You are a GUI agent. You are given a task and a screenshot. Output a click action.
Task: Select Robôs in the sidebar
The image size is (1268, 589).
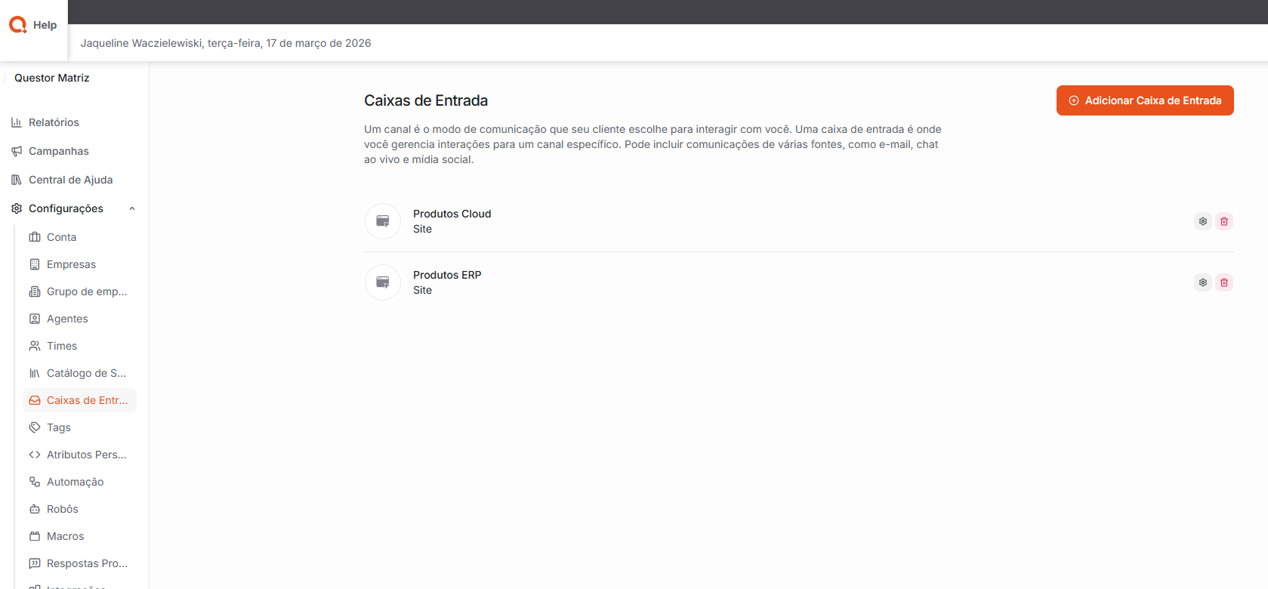(x=63, y=509)
